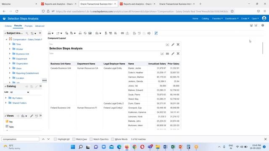Click the save as icon at top right
The height and width of the screenshot is (151, 269).
256,25
